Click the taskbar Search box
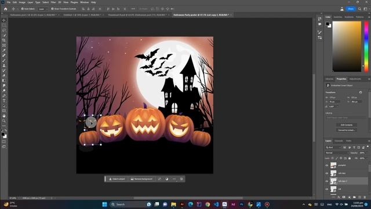This screenshot has height=209, width=371. pyautogui.click(x=130, y=204)
